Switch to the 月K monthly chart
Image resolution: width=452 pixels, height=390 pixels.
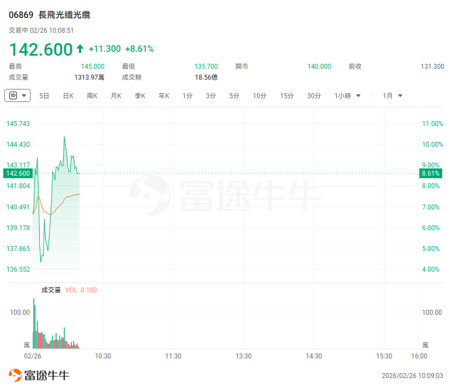click(116, 96)
